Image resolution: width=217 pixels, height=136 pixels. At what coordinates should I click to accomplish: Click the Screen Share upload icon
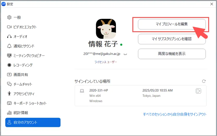pos(9,75)
